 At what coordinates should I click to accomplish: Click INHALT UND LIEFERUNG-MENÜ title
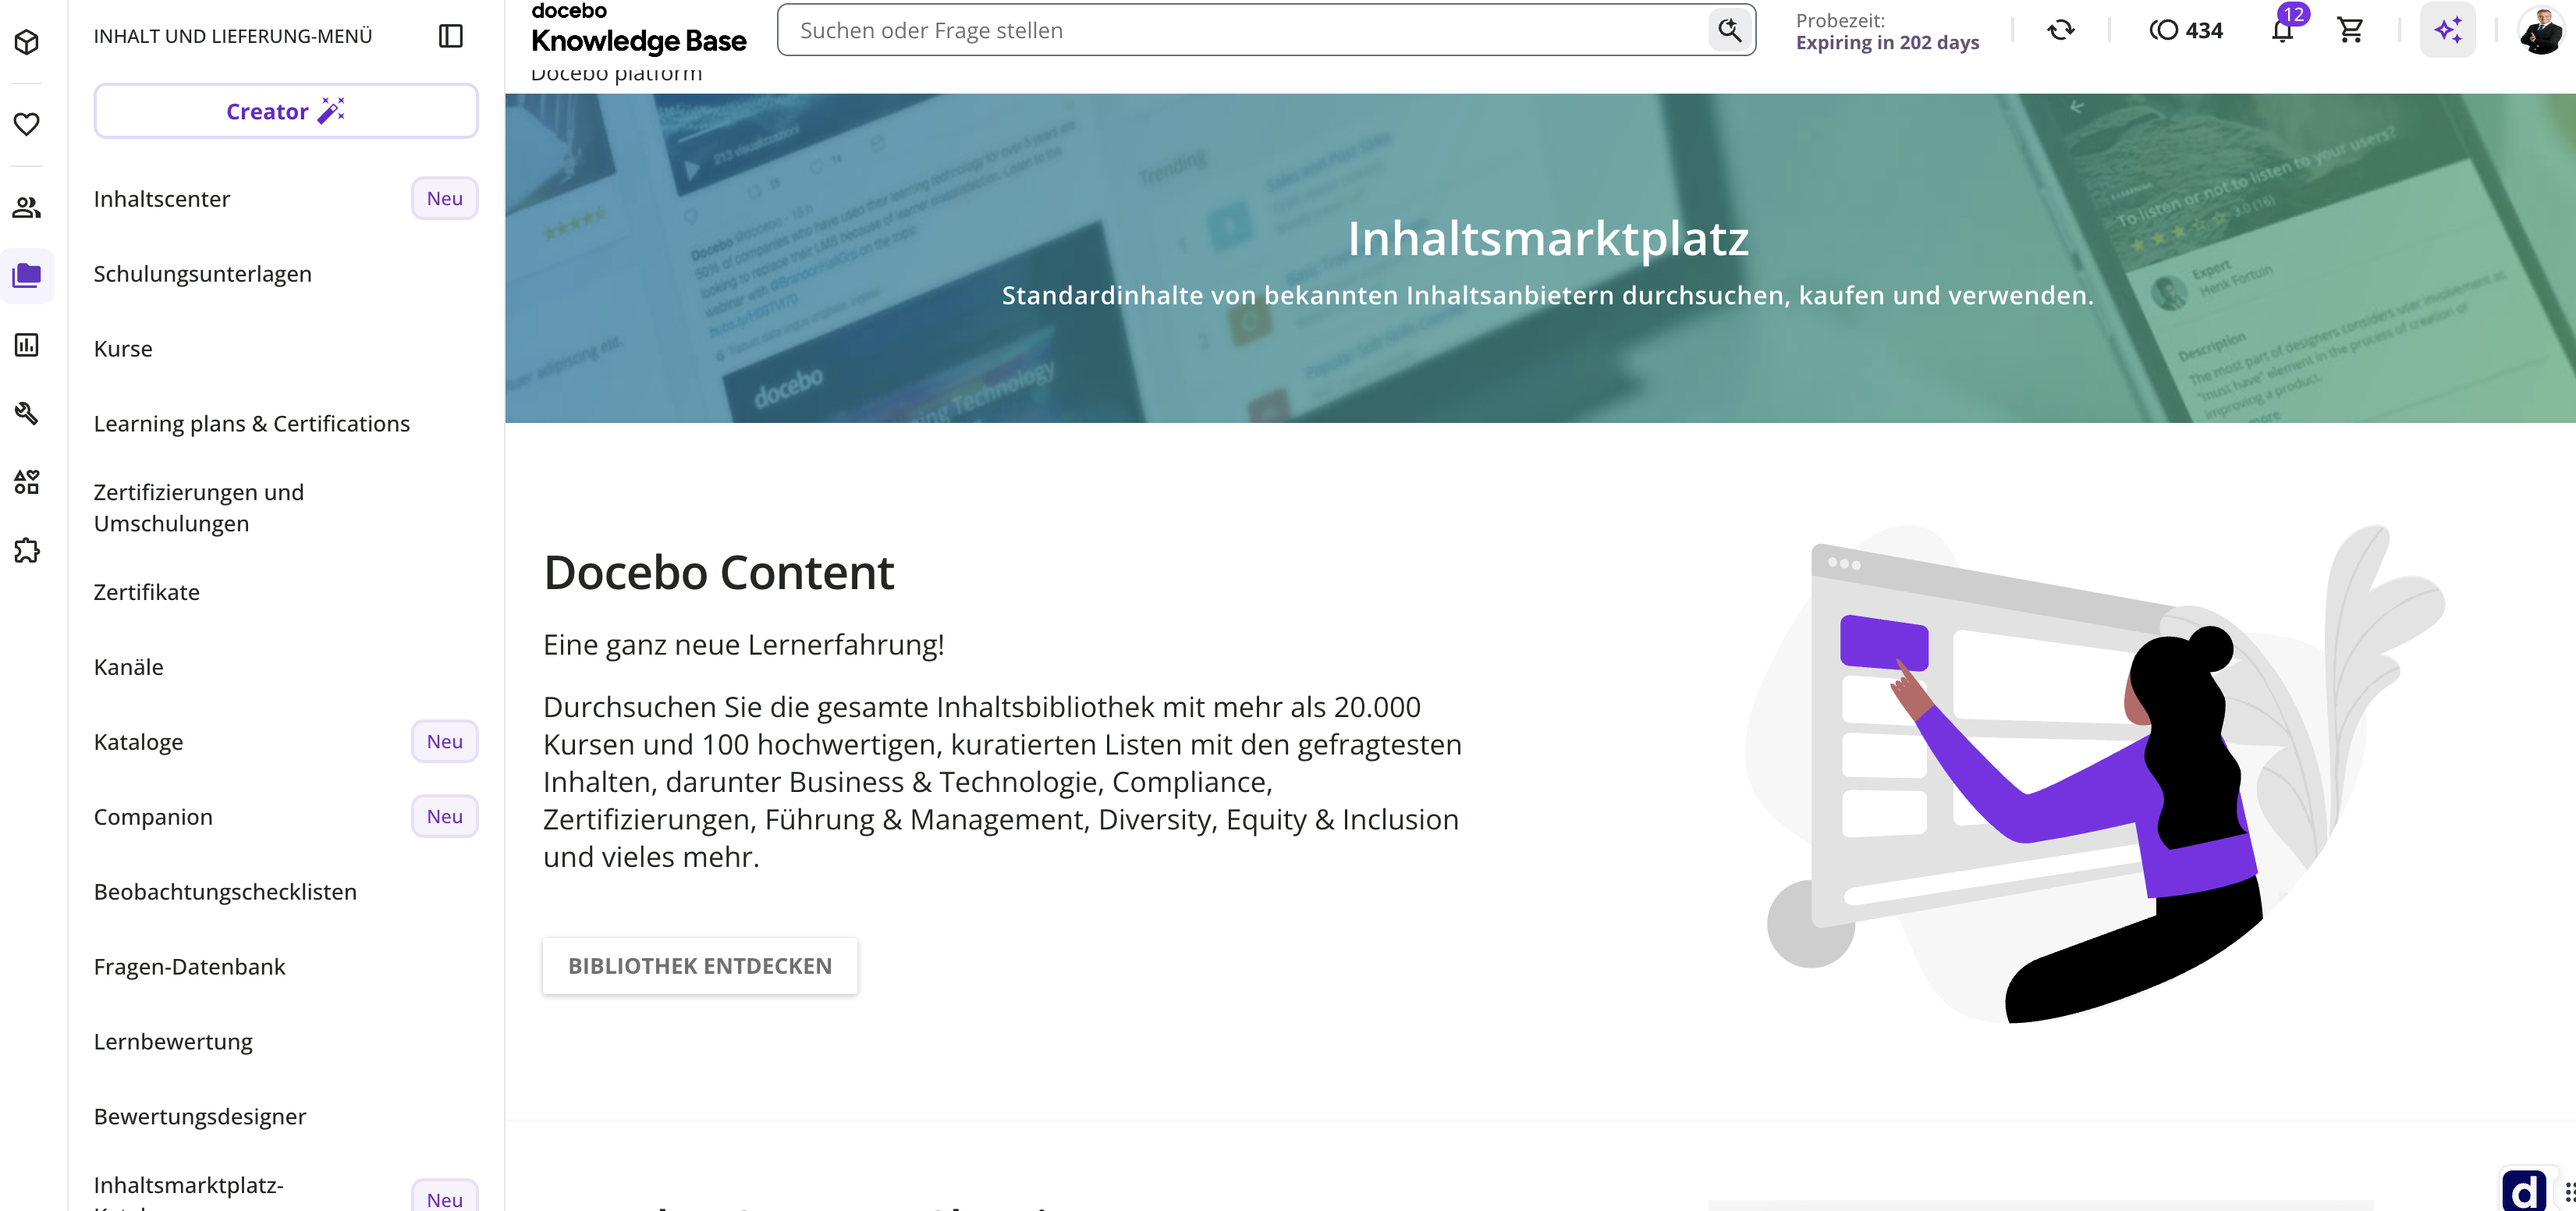pyautogui.click(x=233, y=36)
